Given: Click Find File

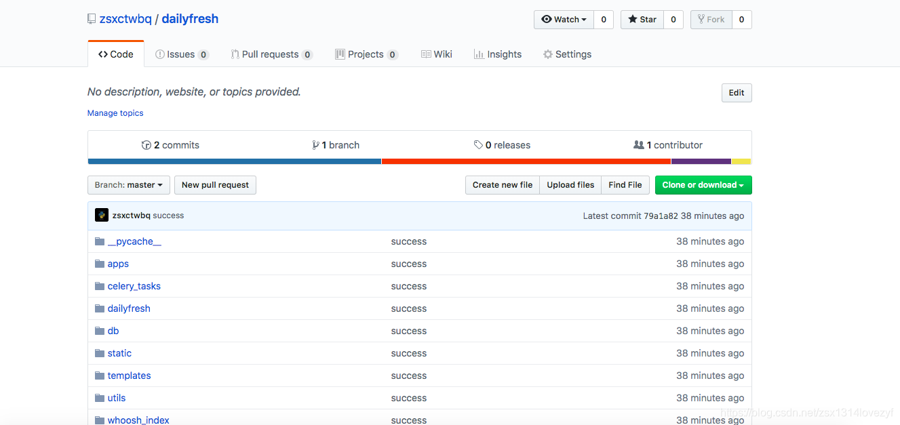Looking at the screenshot, I should [625, 185].
